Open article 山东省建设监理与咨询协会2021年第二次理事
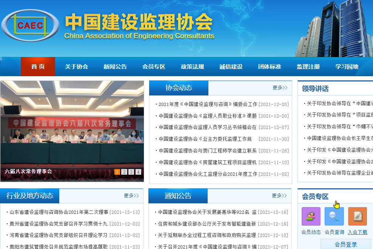The image size is (373, 249). [59, 212]
